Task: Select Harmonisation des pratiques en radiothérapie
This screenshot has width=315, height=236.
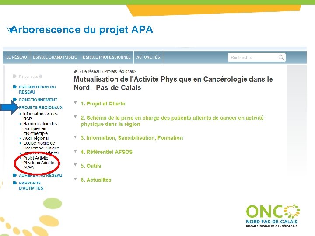Action: [x=40, y=128]
